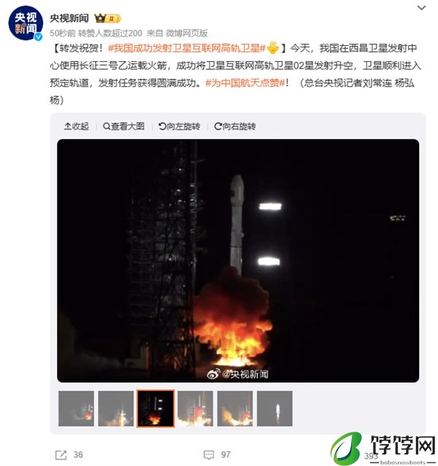The height and width of the screenshot is (466, 438).
Task: Open hashtag 我国成功发射卫星互联网高轨卫星
Action: coord(187,48)
